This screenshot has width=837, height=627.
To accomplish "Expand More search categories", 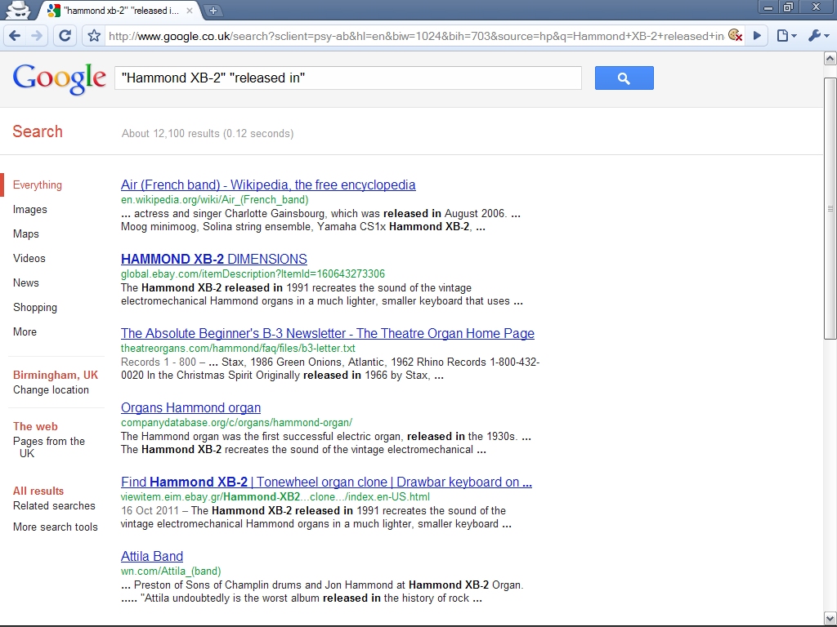I will [25, 331].
